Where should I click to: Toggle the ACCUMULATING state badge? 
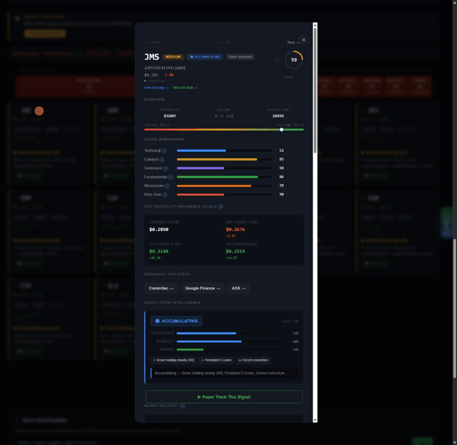click(x=205, y=57)
